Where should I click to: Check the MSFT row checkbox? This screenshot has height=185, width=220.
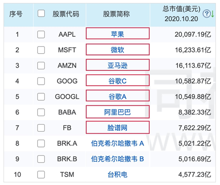coord(41,50)
